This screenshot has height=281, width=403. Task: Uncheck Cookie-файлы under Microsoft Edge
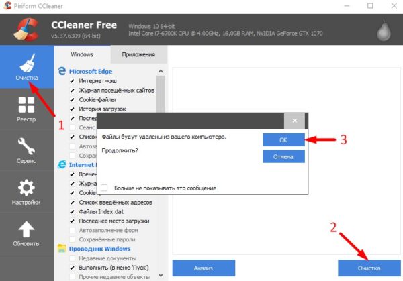pyautogui.click(x=73, y=99)
